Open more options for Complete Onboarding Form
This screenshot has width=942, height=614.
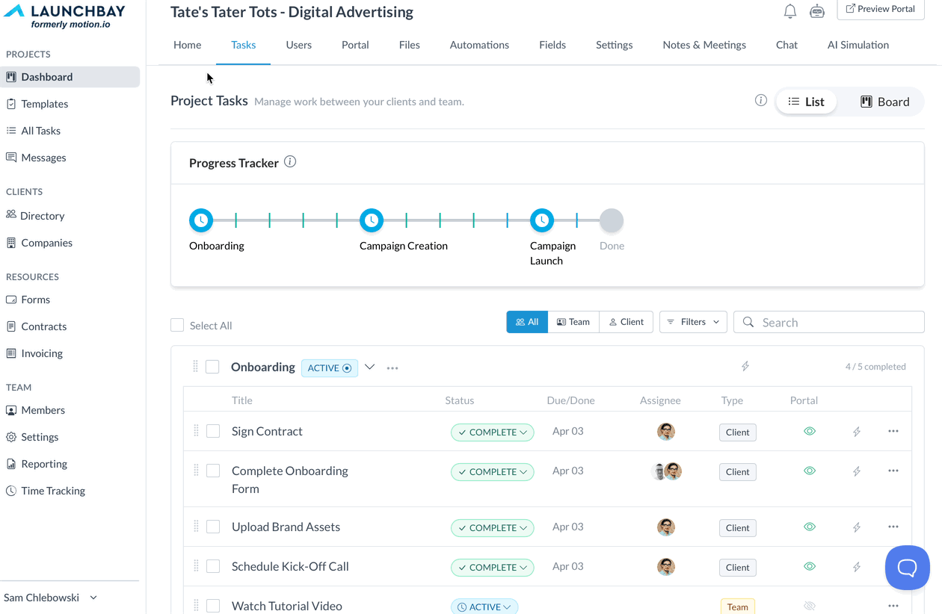(x=893, y=471)
